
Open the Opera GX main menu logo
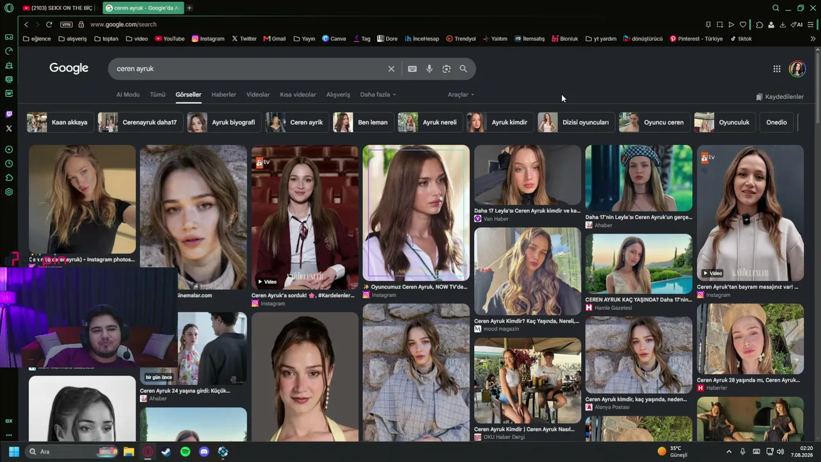click(9, 8)
